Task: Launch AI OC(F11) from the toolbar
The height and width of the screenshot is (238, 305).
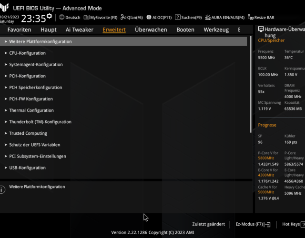Action: pos(159,18)
